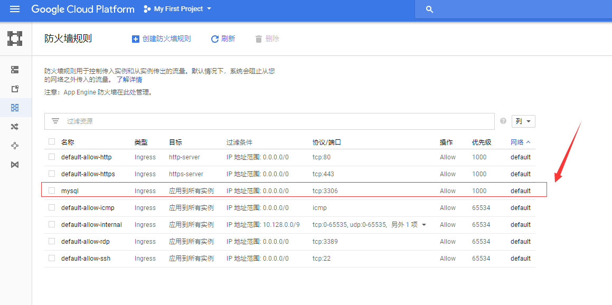Toggle the select-all checkbox in header
The width and height of the screenshot is (612, 305).
(52, 141)
